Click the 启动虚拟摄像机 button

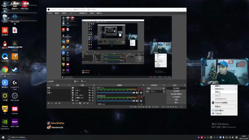[176, 94]
